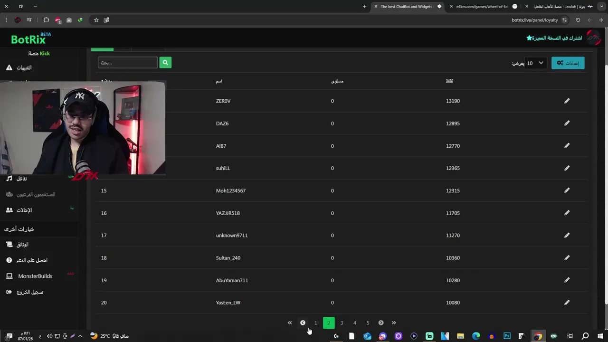
Task: Select points value 12315
Action: (x=453, y=190)
